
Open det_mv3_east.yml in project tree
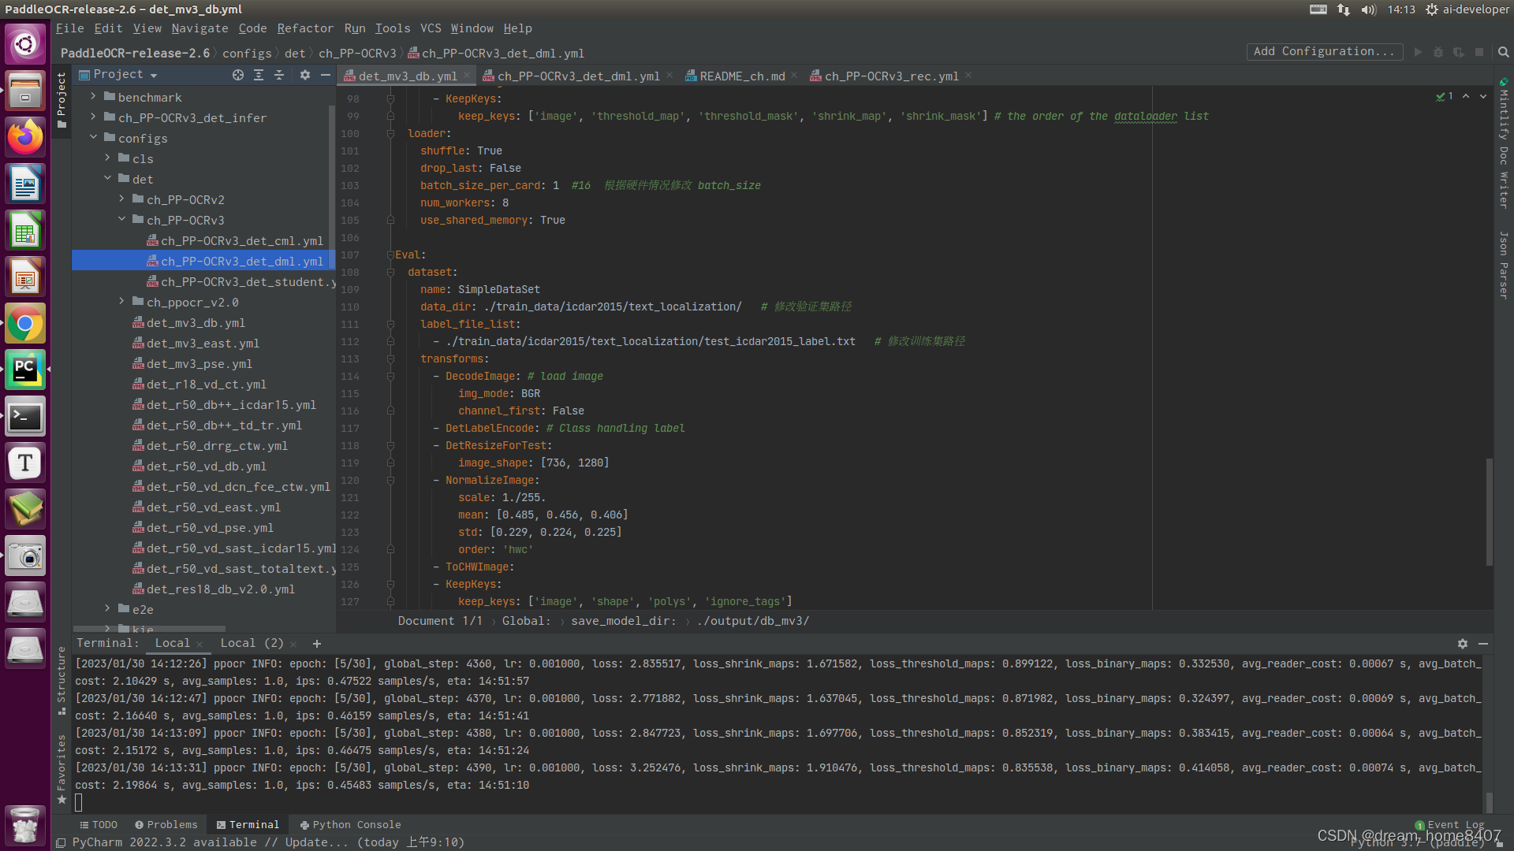203,344
